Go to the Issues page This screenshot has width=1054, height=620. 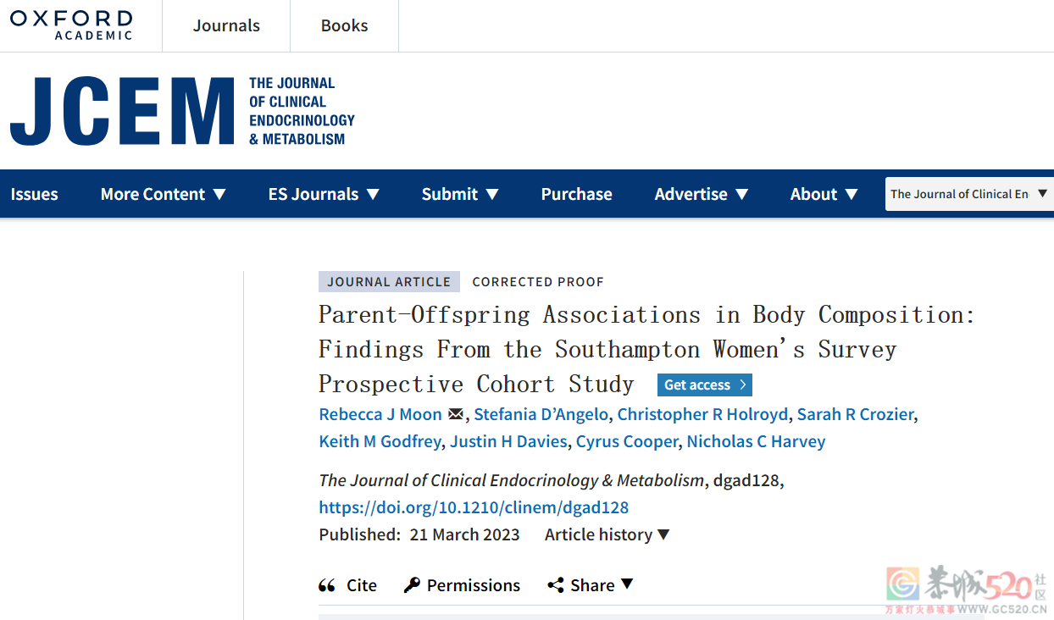35,194
